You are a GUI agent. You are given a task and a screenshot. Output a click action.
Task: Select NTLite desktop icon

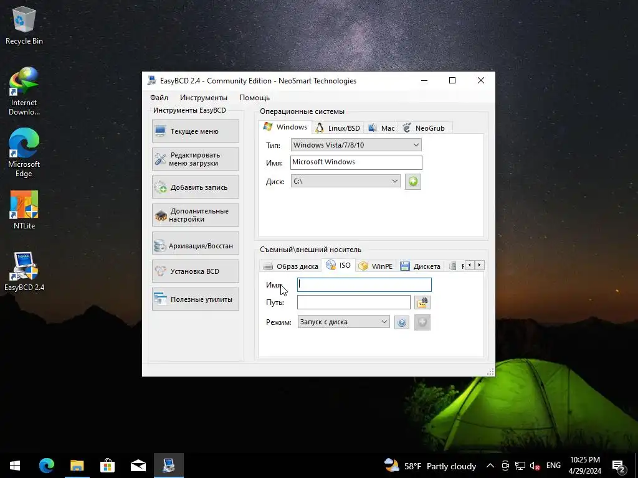pos(24,210)
